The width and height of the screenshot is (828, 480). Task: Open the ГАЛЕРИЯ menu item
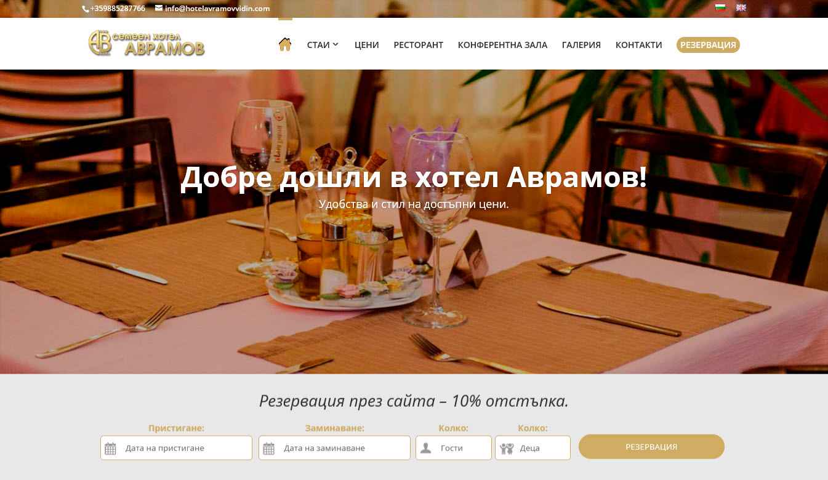click(x=581, y=44)
